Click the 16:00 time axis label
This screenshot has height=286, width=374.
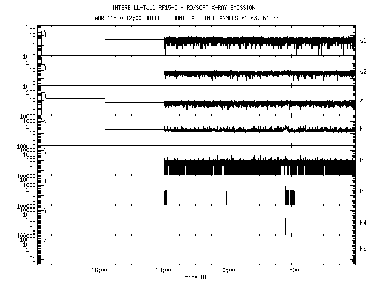(99, 270)
